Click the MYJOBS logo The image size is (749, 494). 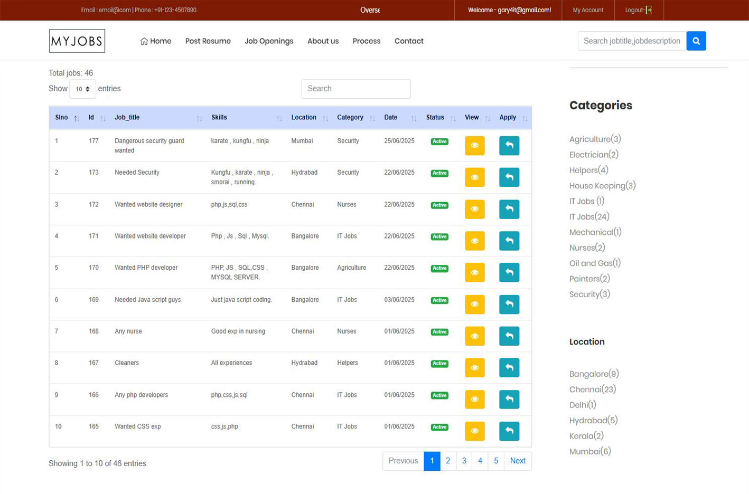tap(77, 41)
